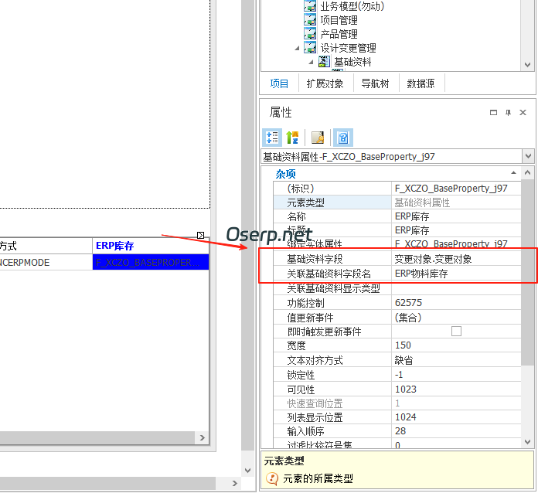Click the 功能控制 value 62575
Screen dimensions: 538x500
[x=456, y=303]
